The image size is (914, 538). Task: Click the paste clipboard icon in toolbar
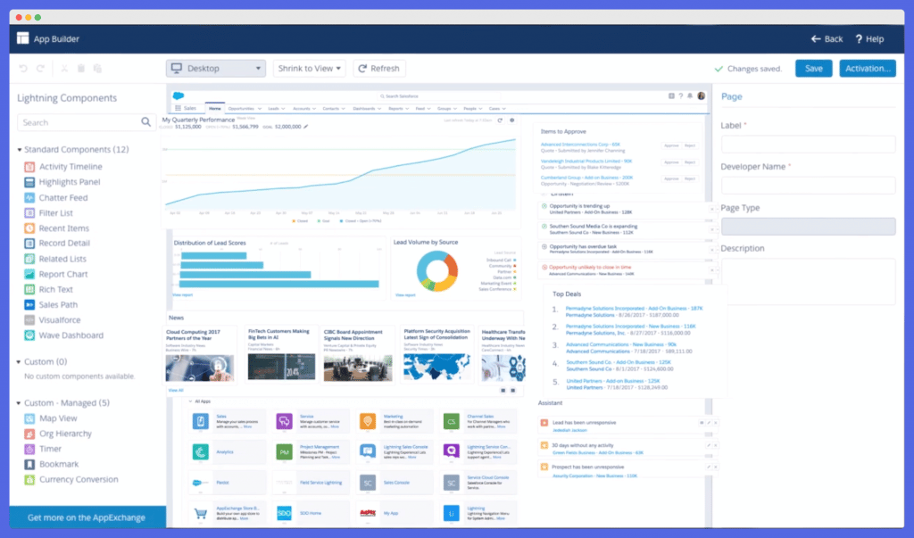97,68
